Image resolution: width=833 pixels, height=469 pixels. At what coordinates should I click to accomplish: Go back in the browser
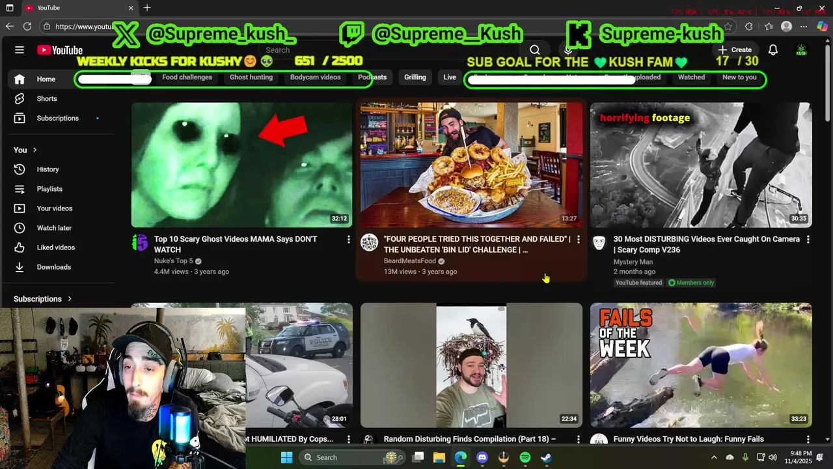coord(9,27)
